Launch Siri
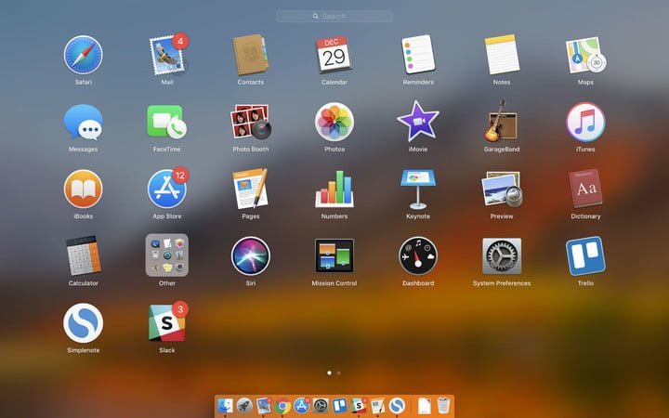Image resolution: width=669 pixels, height=418 pixels. 251,256
